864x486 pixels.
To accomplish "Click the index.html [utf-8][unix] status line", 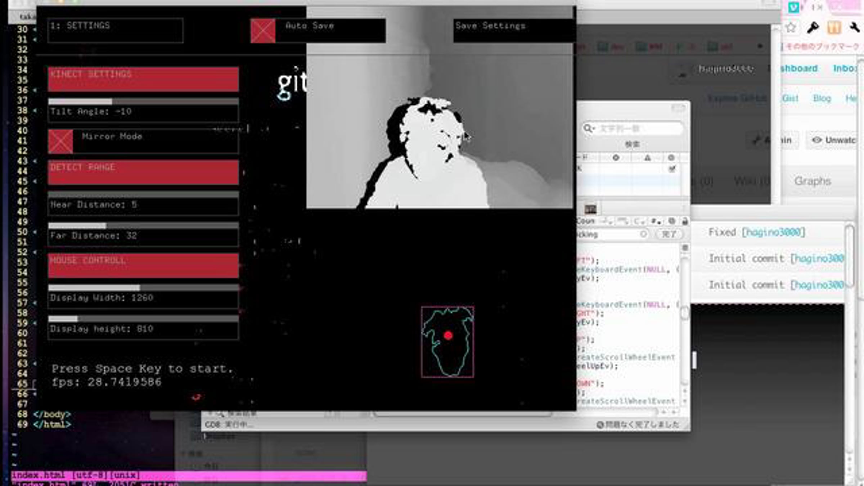I will [x=189, y=475].
